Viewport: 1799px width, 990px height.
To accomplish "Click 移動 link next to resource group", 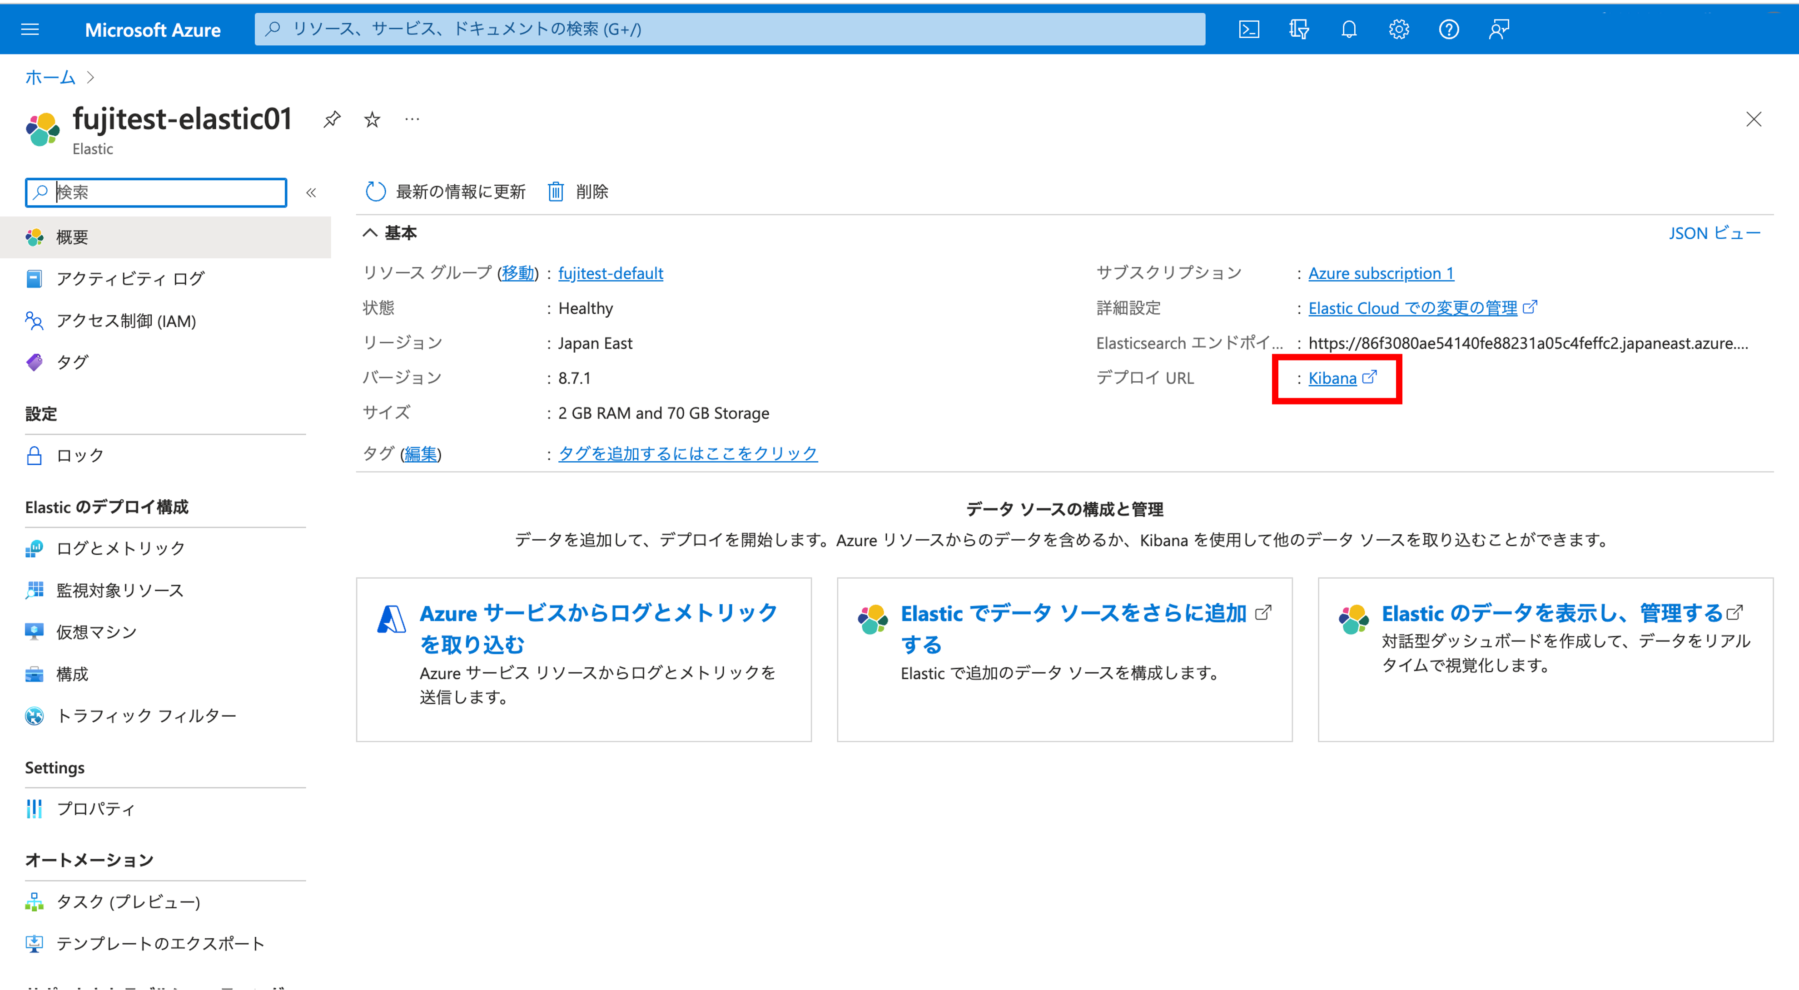I will 517,273.
